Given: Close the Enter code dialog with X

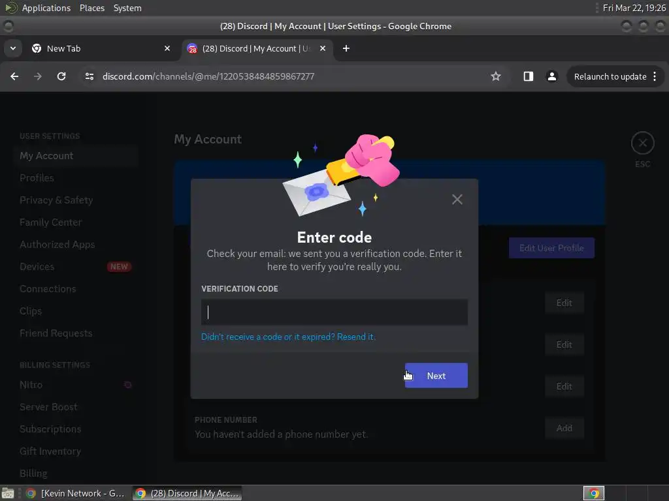Looking at the screenshot, I should point(457,199).
